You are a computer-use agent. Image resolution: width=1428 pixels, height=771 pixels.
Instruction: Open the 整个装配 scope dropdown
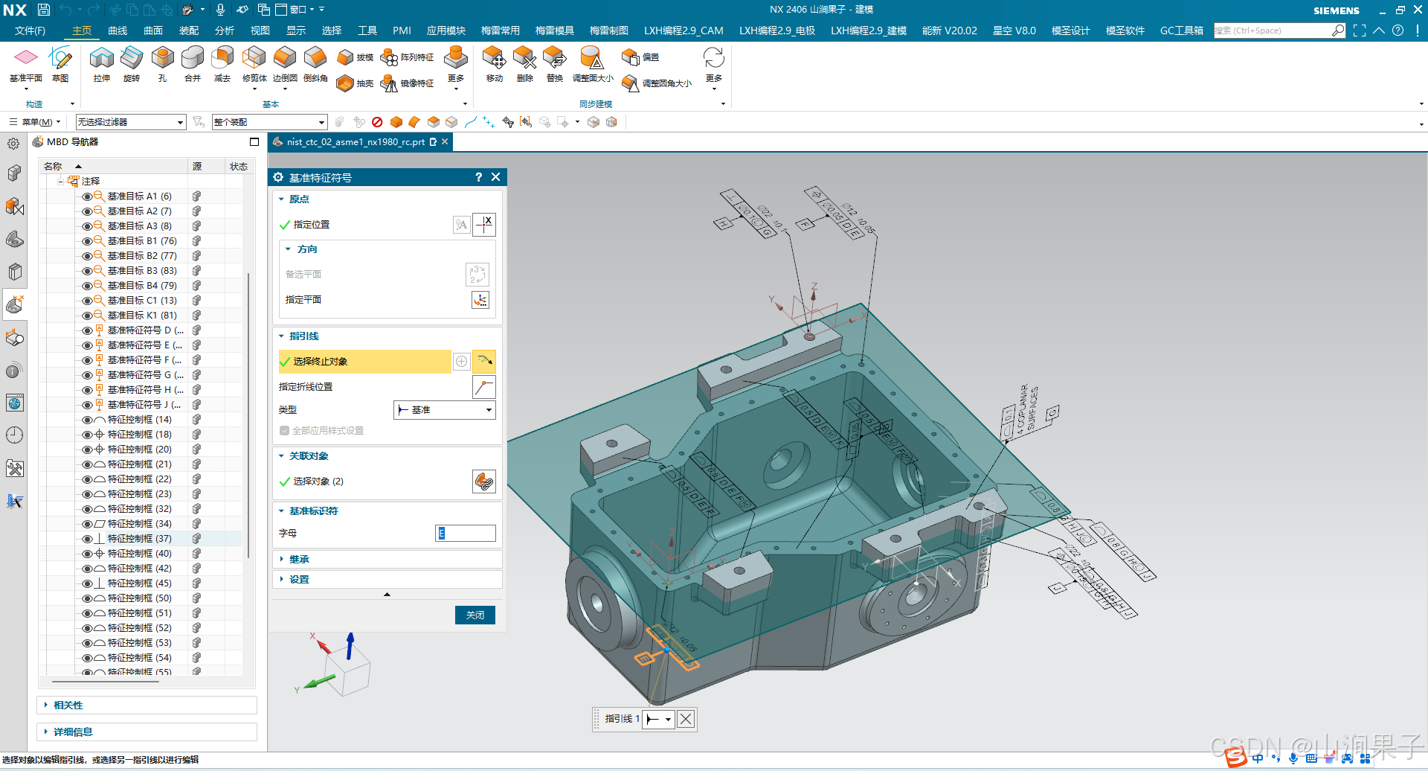[x=269, y=122]
